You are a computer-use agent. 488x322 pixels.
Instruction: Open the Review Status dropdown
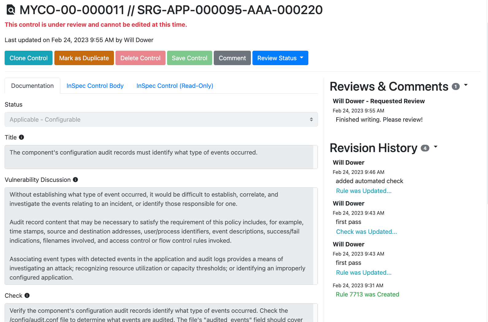point(280,58)
